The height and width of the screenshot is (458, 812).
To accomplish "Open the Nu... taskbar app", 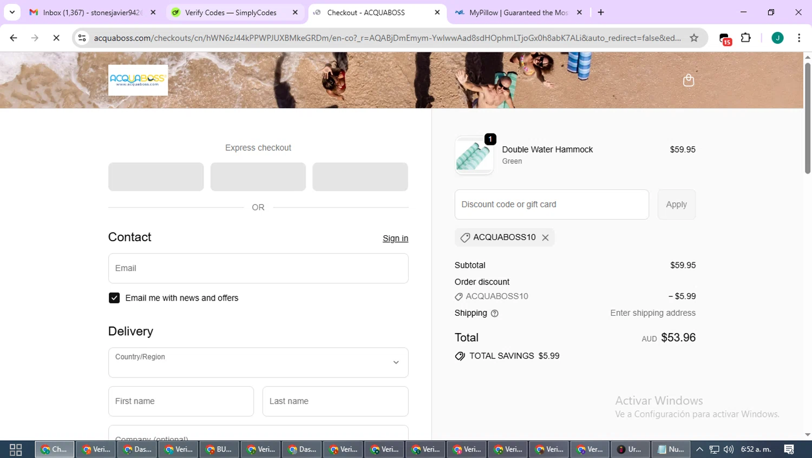I will pyautogui.click(x=671, y=449).
